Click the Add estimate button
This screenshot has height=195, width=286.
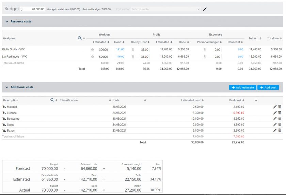pyautogui.click(x=242, y=87)
